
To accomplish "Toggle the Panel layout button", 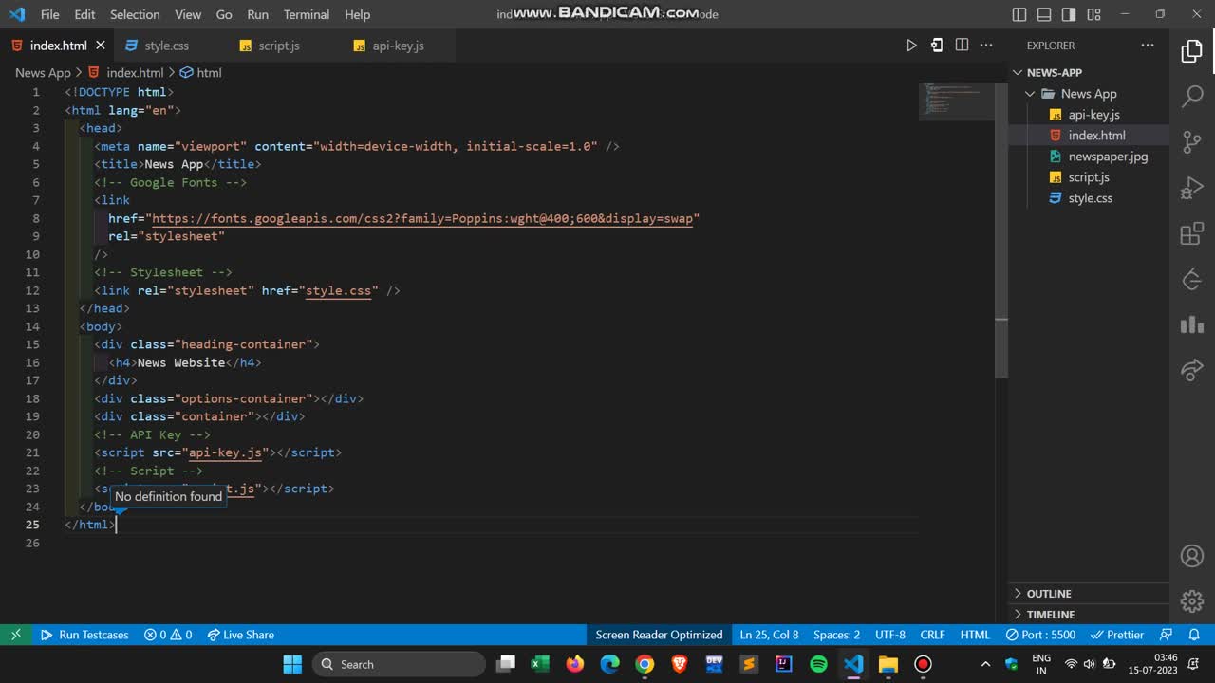I will (x=1044, y=14).
